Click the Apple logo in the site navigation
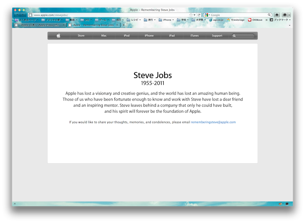 [58, 35]
